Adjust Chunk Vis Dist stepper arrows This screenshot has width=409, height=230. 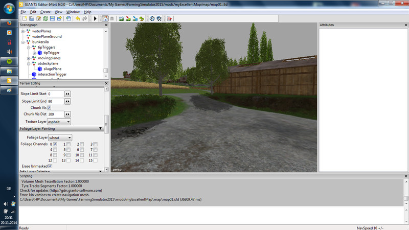coord(67,114)
